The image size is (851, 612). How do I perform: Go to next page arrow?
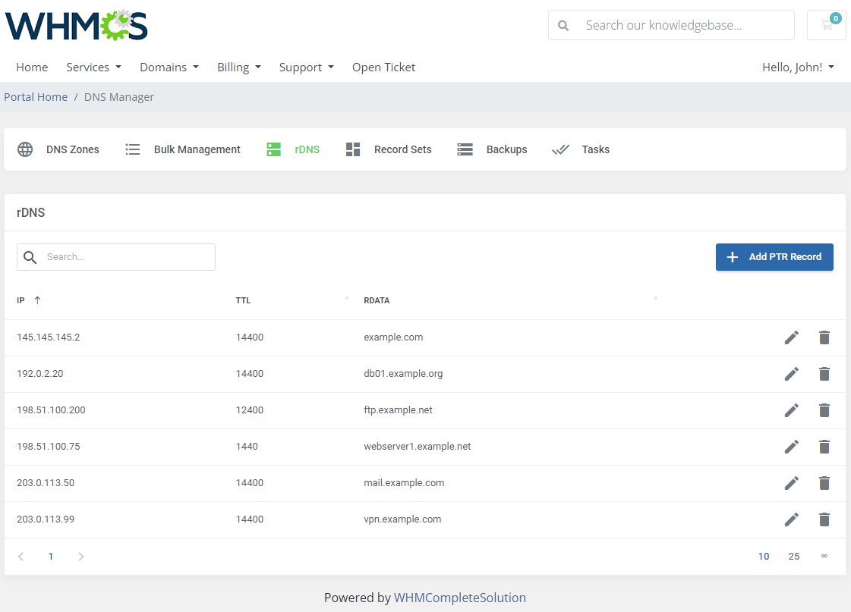point(81,556)
